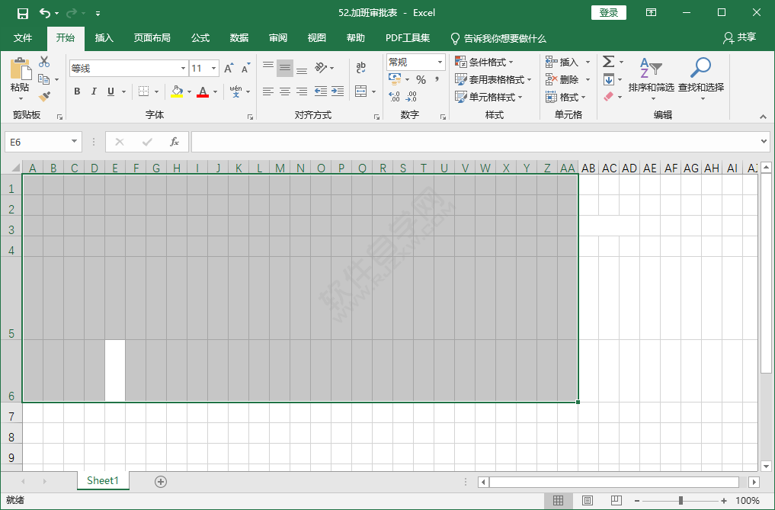Click the Increase Decimal icon

[x=394, y=97]
